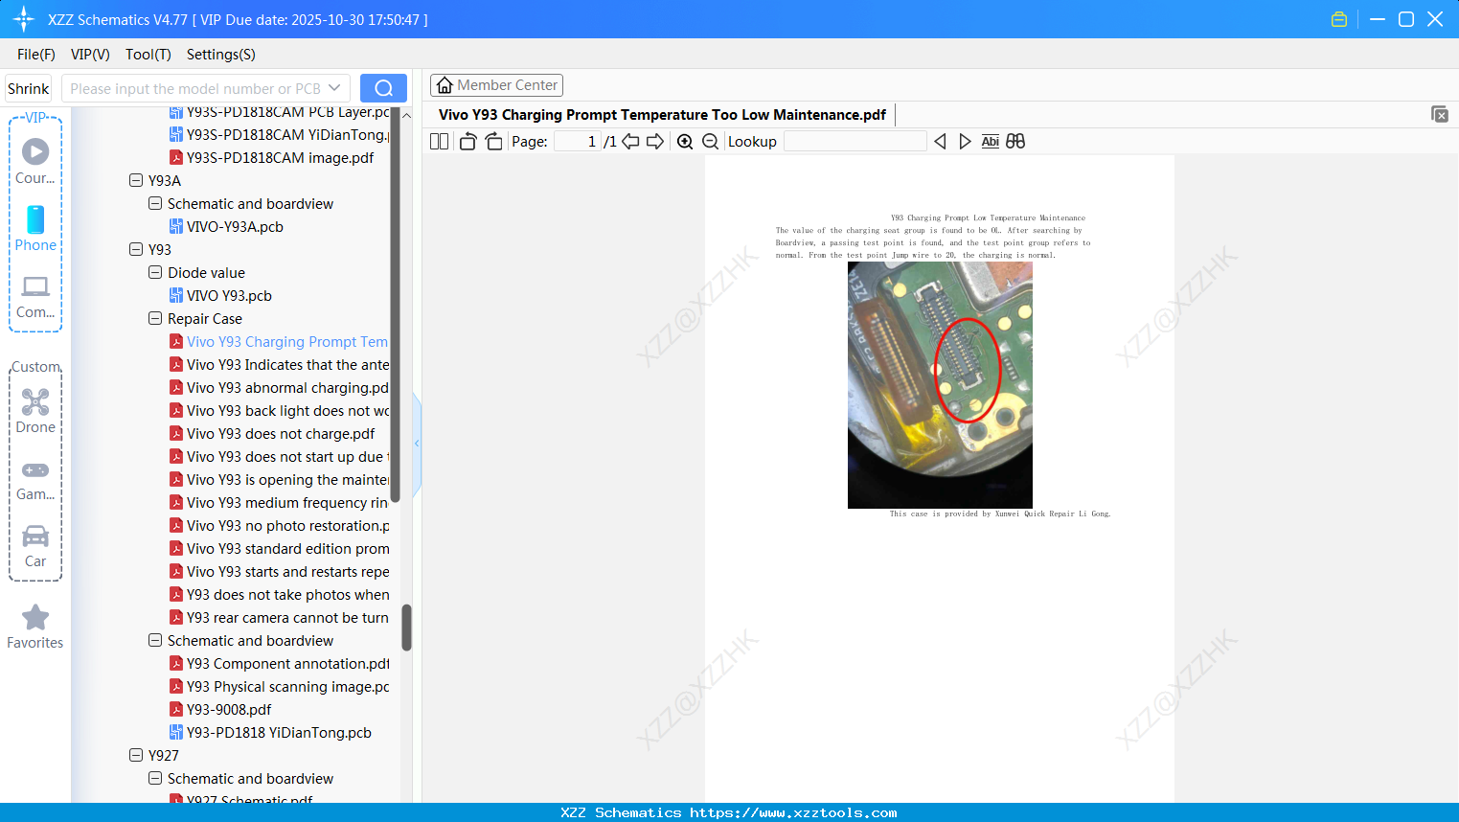Screen dimensions: 1459x822
Task: Click the yellow shop icon in title bar
Action: 1339,19
